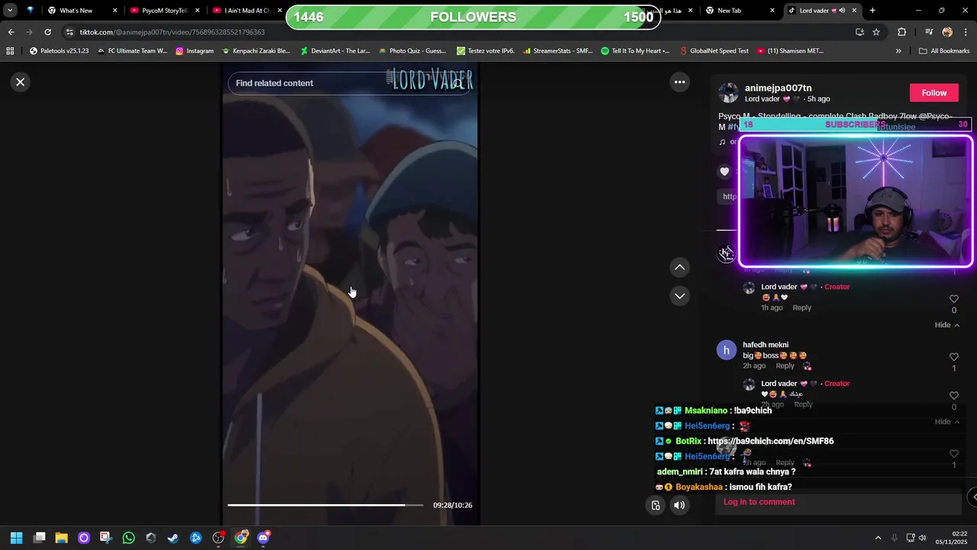
Task: Open StreamerStats bookmark
Action: [558, 51]
